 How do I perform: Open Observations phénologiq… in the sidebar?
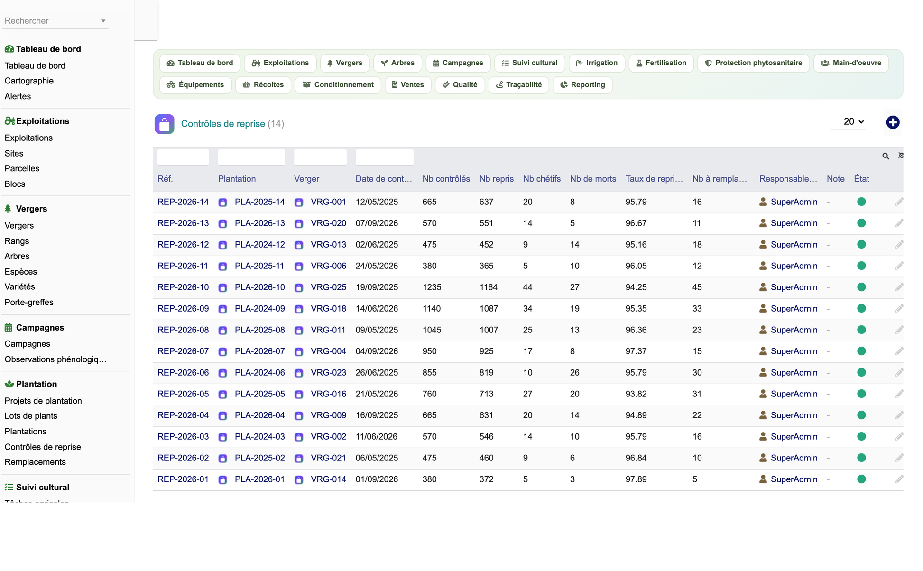[x=55, y=359]
